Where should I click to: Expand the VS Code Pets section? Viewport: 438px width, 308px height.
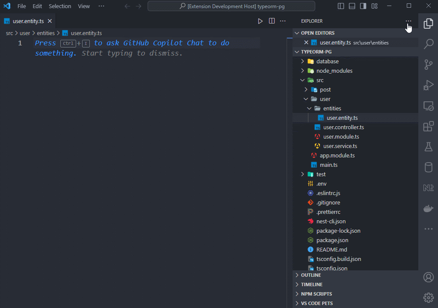click(x=355, y=304)
